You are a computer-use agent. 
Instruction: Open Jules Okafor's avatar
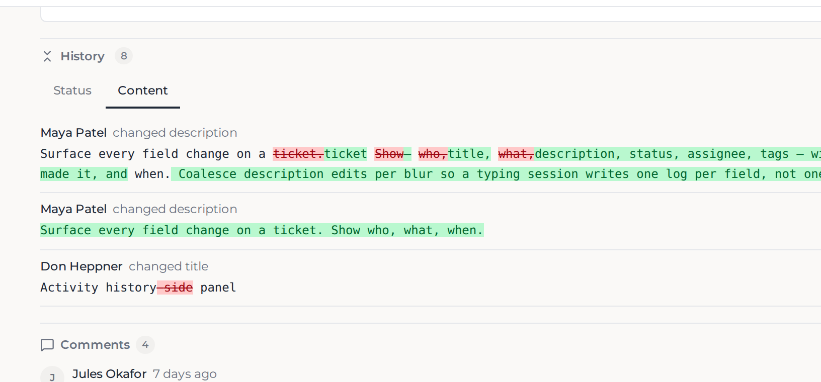52,376
